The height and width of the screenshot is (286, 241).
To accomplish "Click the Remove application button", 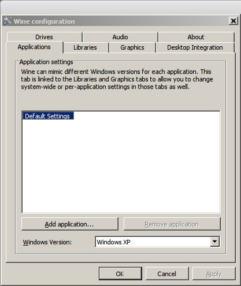I will [172, 224].
